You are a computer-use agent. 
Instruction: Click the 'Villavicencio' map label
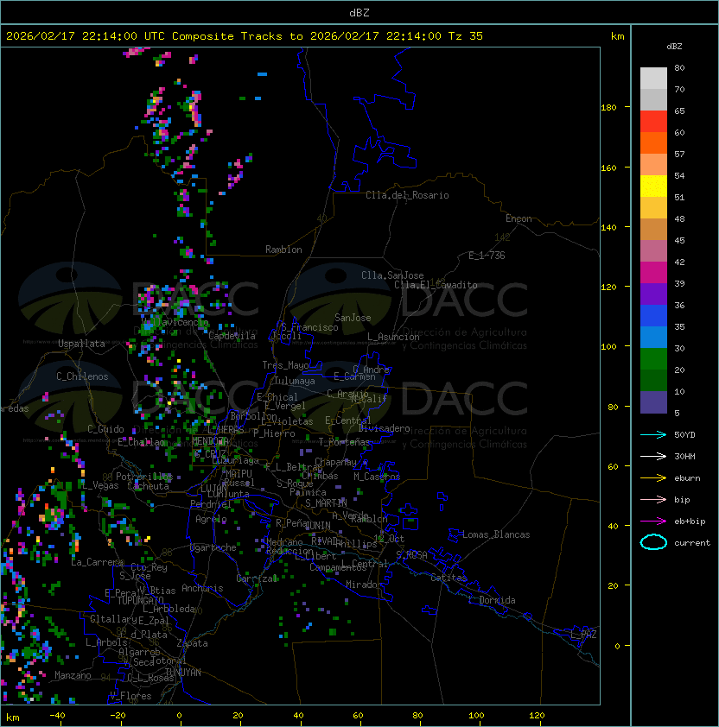[175, 322]
